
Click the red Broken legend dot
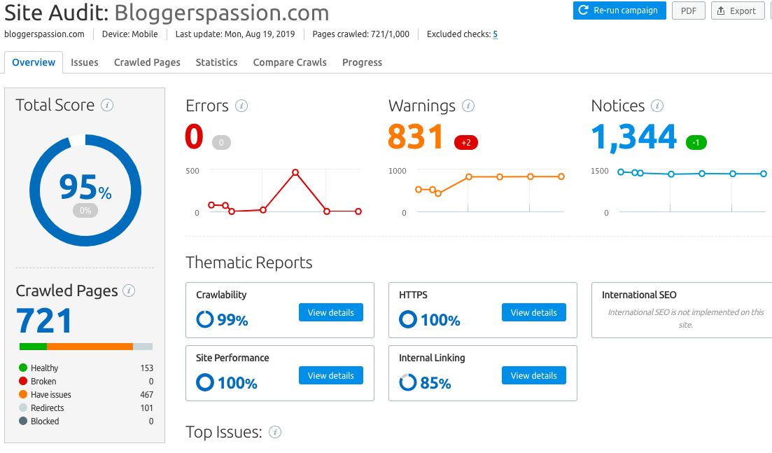tap(22, 381)
